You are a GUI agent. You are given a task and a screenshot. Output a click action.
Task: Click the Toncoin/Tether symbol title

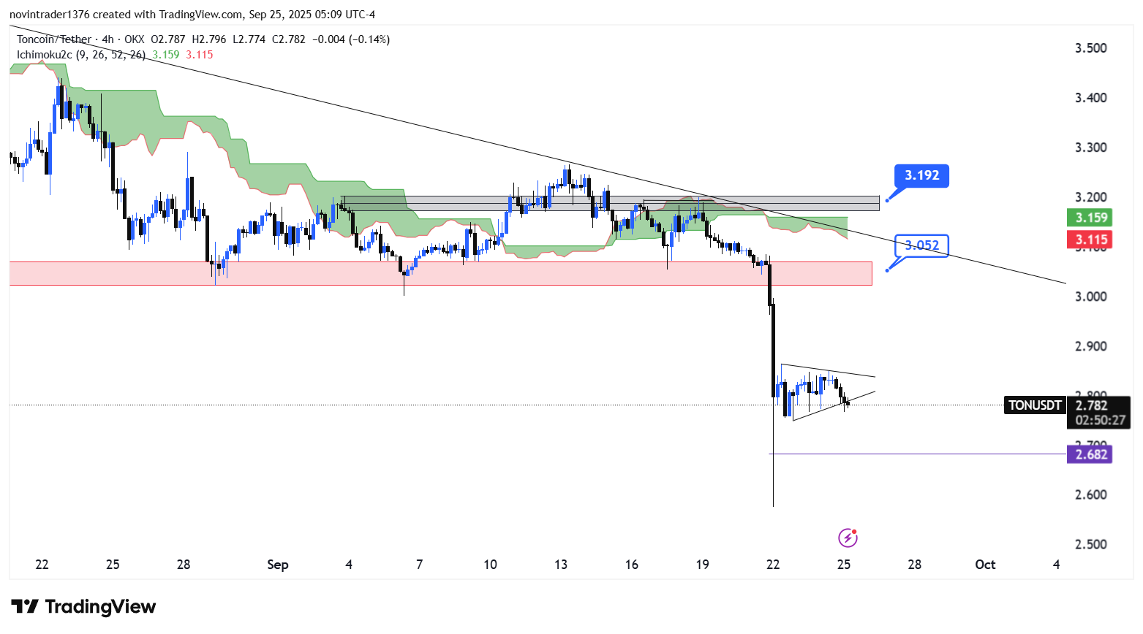click(54, 39)
